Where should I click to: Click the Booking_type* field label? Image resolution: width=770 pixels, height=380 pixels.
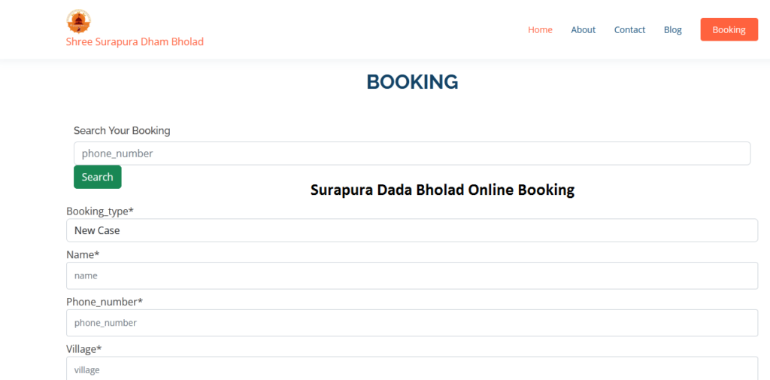point(100,211)
